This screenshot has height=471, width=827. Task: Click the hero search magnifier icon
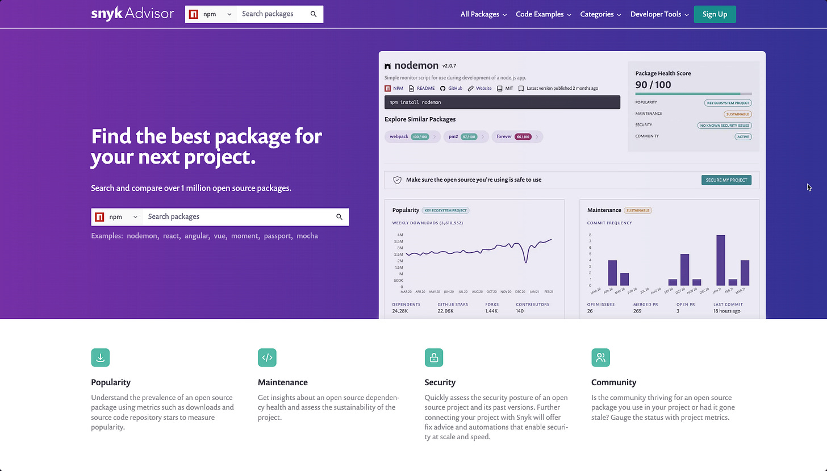(339, 217)
